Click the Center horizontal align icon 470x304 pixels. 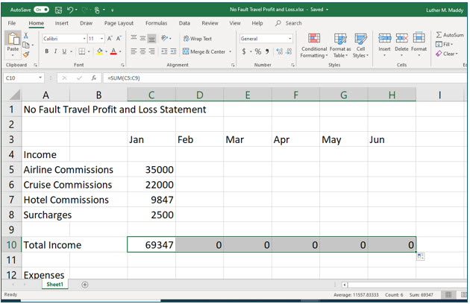tap(142, 51)
